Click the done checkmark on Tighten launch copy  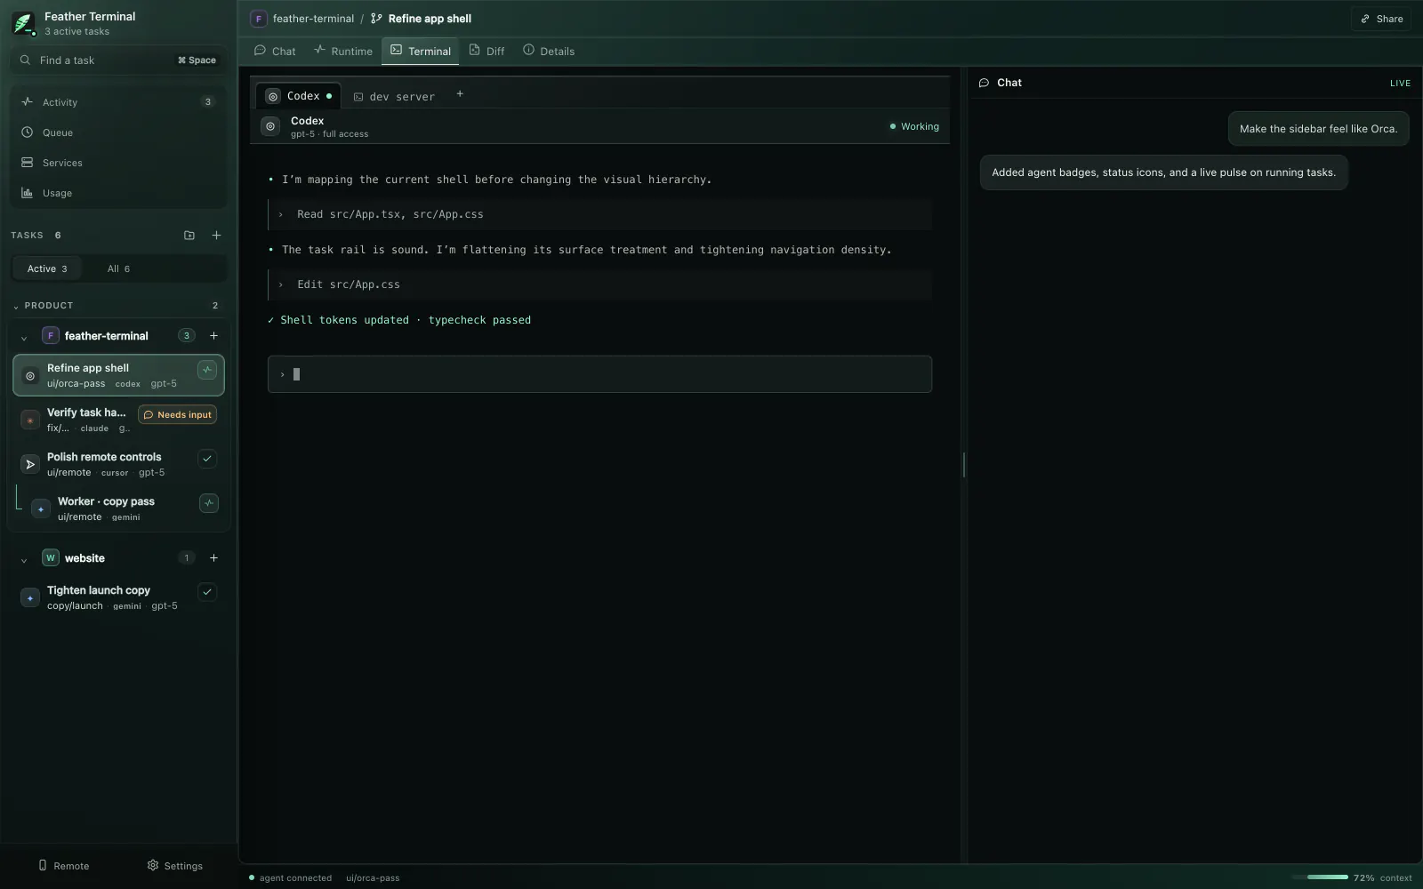pyautogui.click(x=207, y=592)
